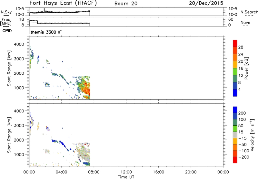The height and width of the screenshot is (179, 258).
Task: Click the red top of Power color bar
Action: [x=235, y=43]
